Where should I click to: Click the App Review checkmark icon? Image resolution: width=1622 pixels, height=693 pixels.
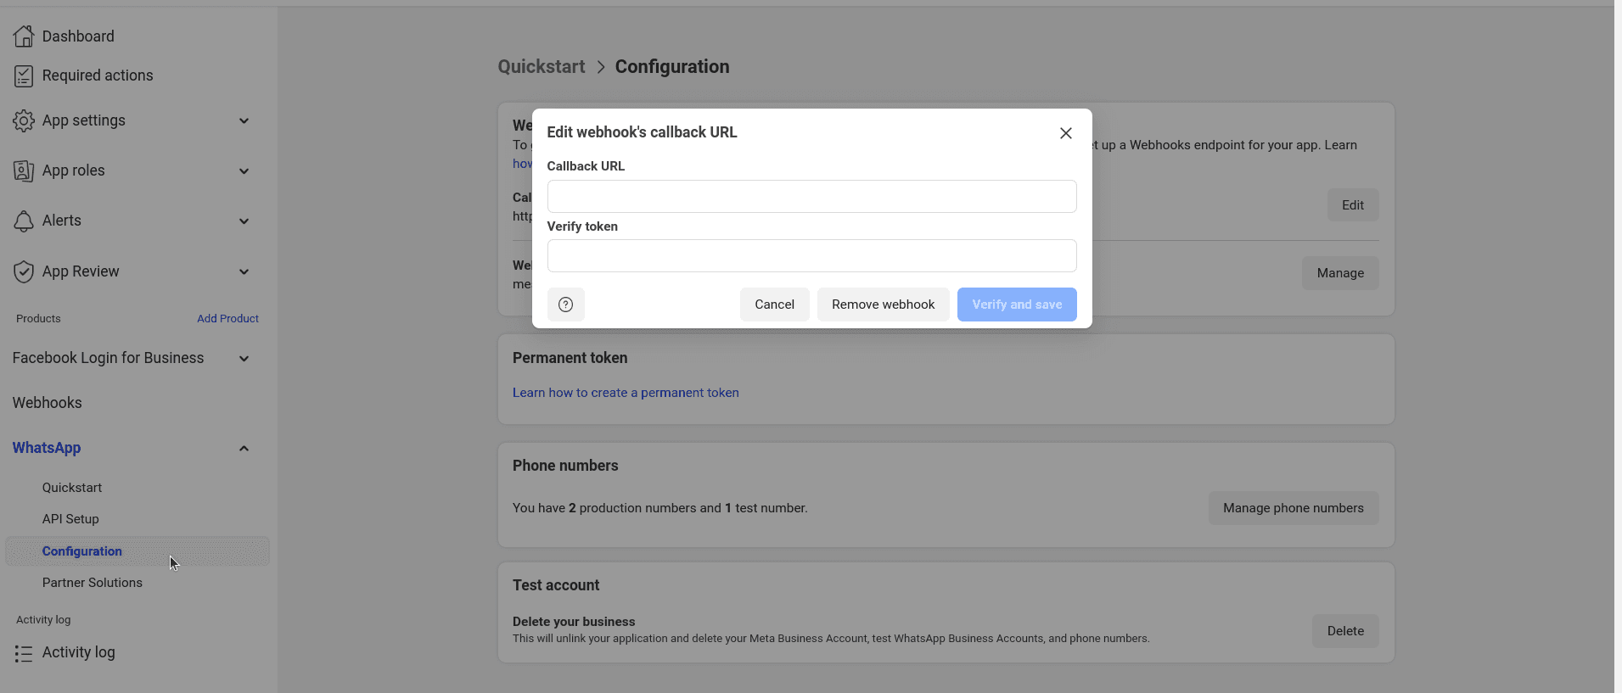click(24, 271)
